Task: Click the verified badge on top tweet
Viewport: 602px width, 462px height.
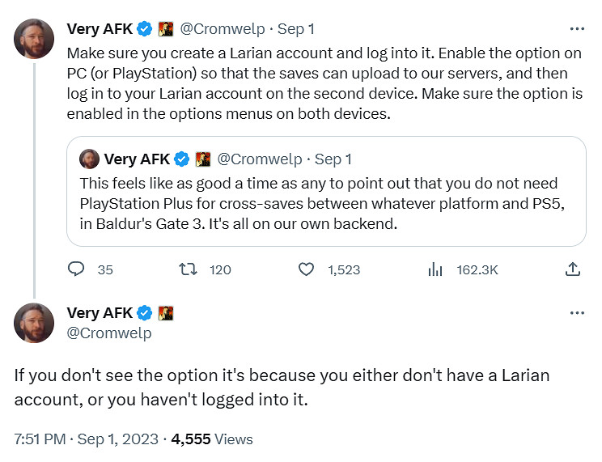Action: click(x=145, y=29)
